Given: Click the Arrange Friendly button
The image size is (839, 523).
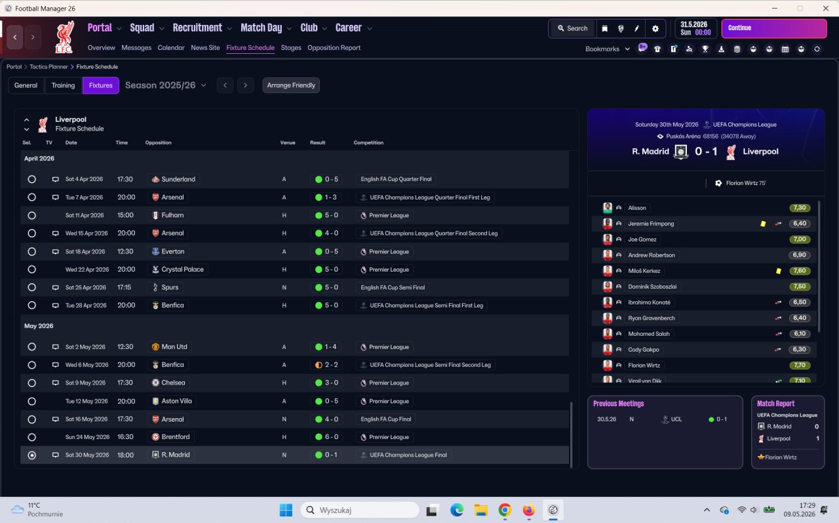Looking at the screenshot, I should click(291, 85).
